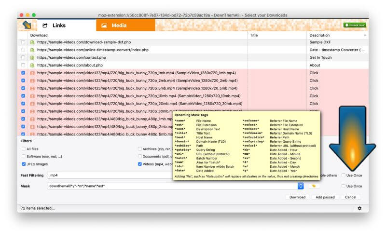Image resolution: width=386 pixels, height=241 pixels.
Task: Uncheck the JPEG Images filter
Action: [x=24, y=164]
